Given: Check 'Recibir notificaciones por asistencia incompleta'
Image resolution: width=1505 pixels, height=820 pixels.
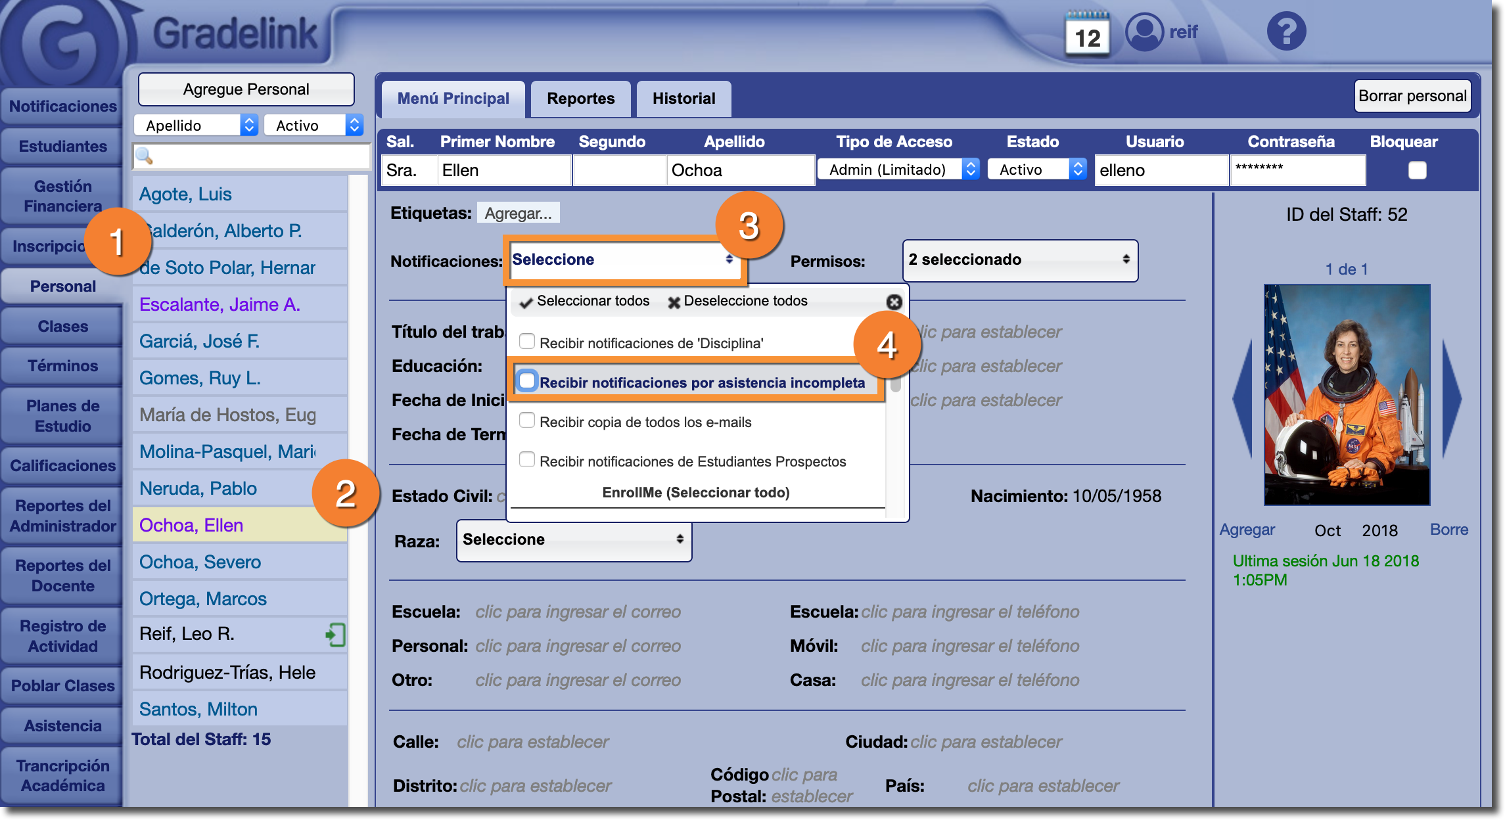Looking at the screenshot, I should pos(527,381).
